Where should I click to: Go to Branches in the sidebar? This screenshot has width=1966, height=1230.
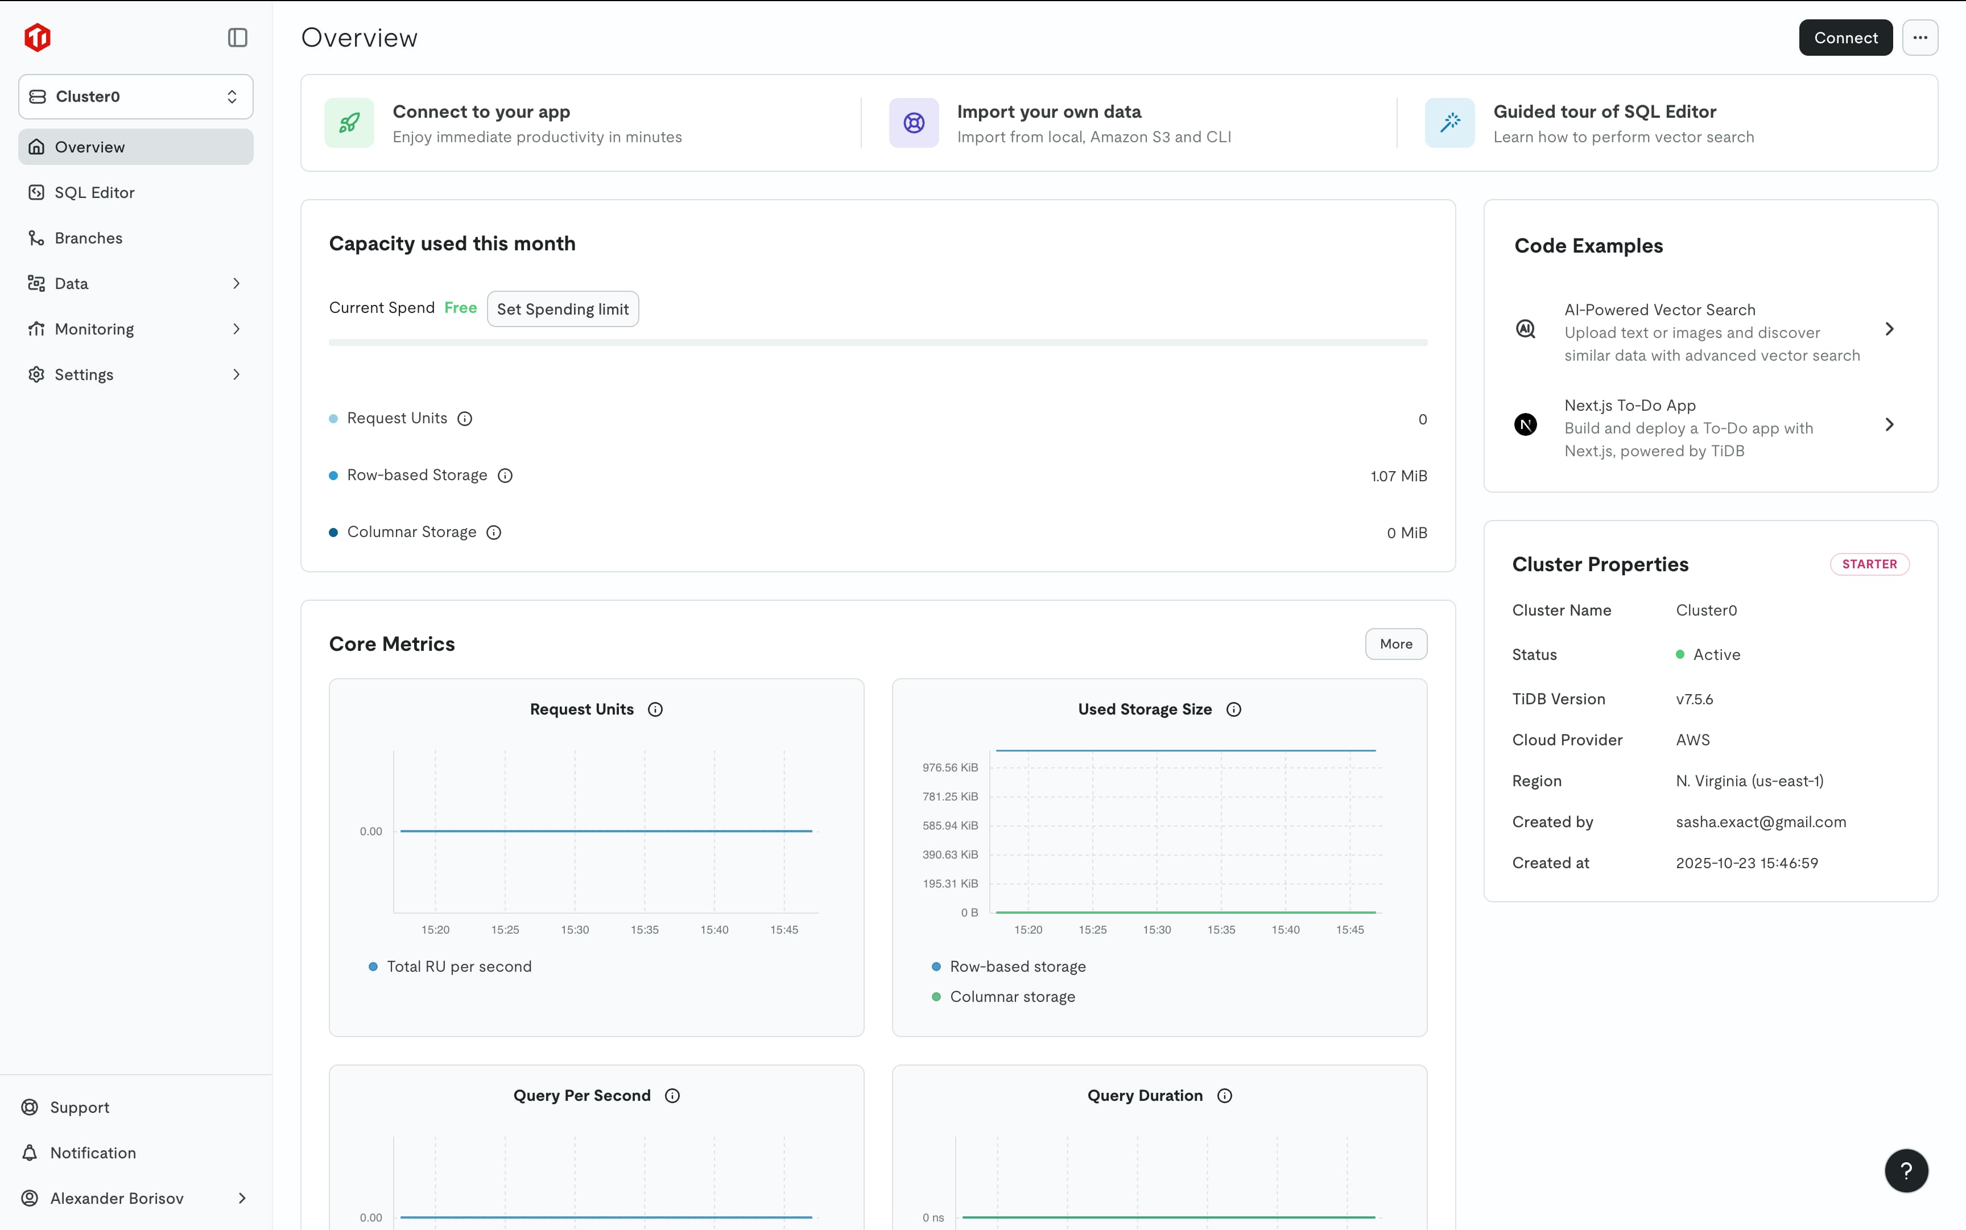(x=88, y=238)
